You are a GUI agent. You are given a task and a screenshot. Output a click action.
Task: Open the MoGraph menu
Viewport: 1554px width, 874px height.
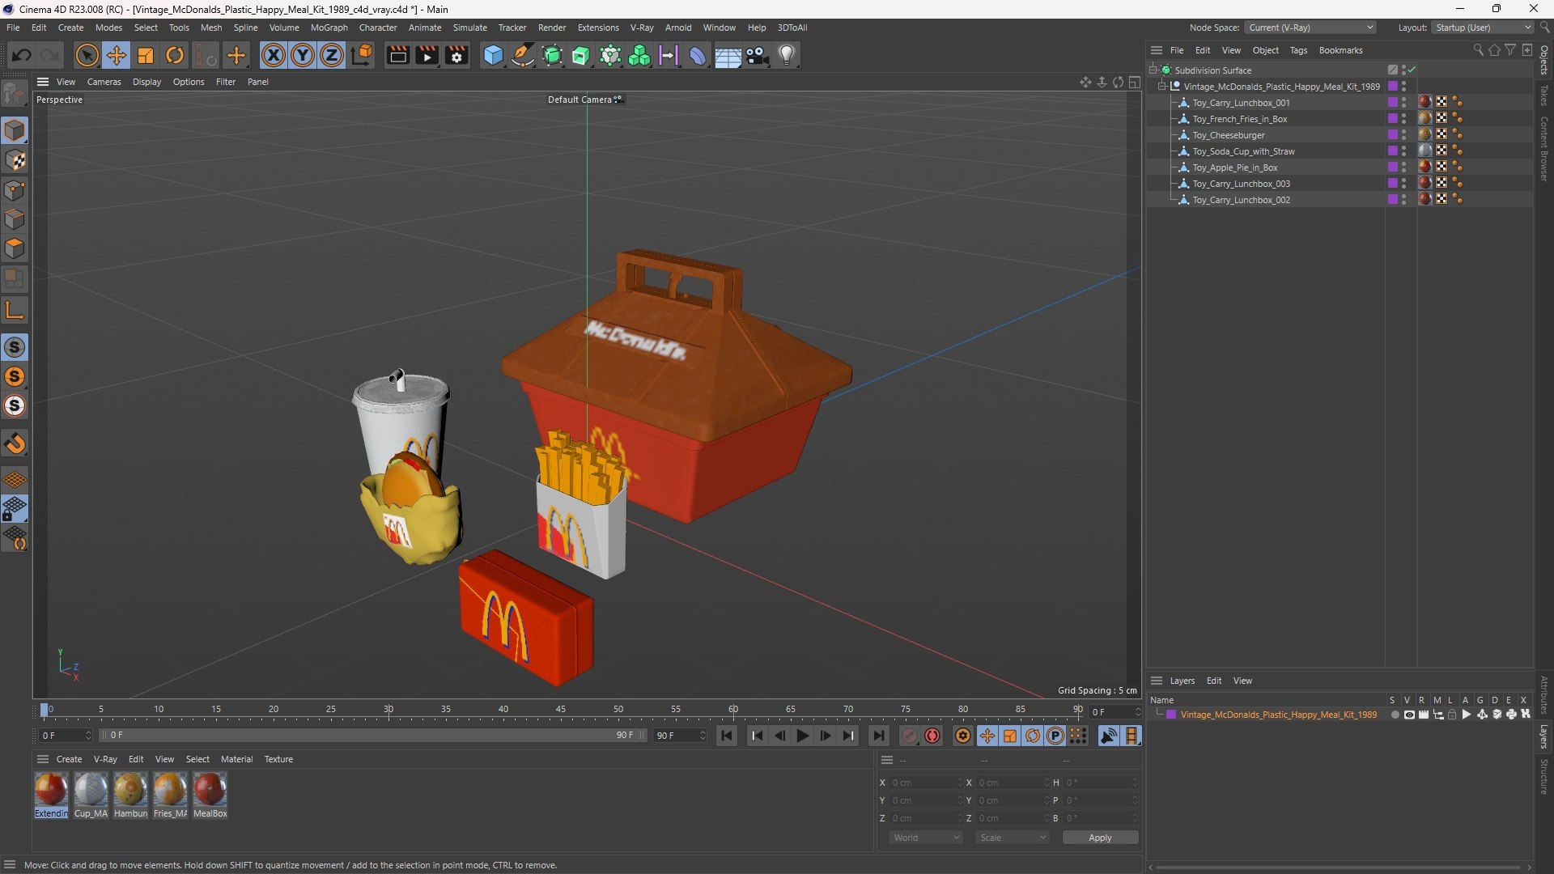[x=329, y=28]
